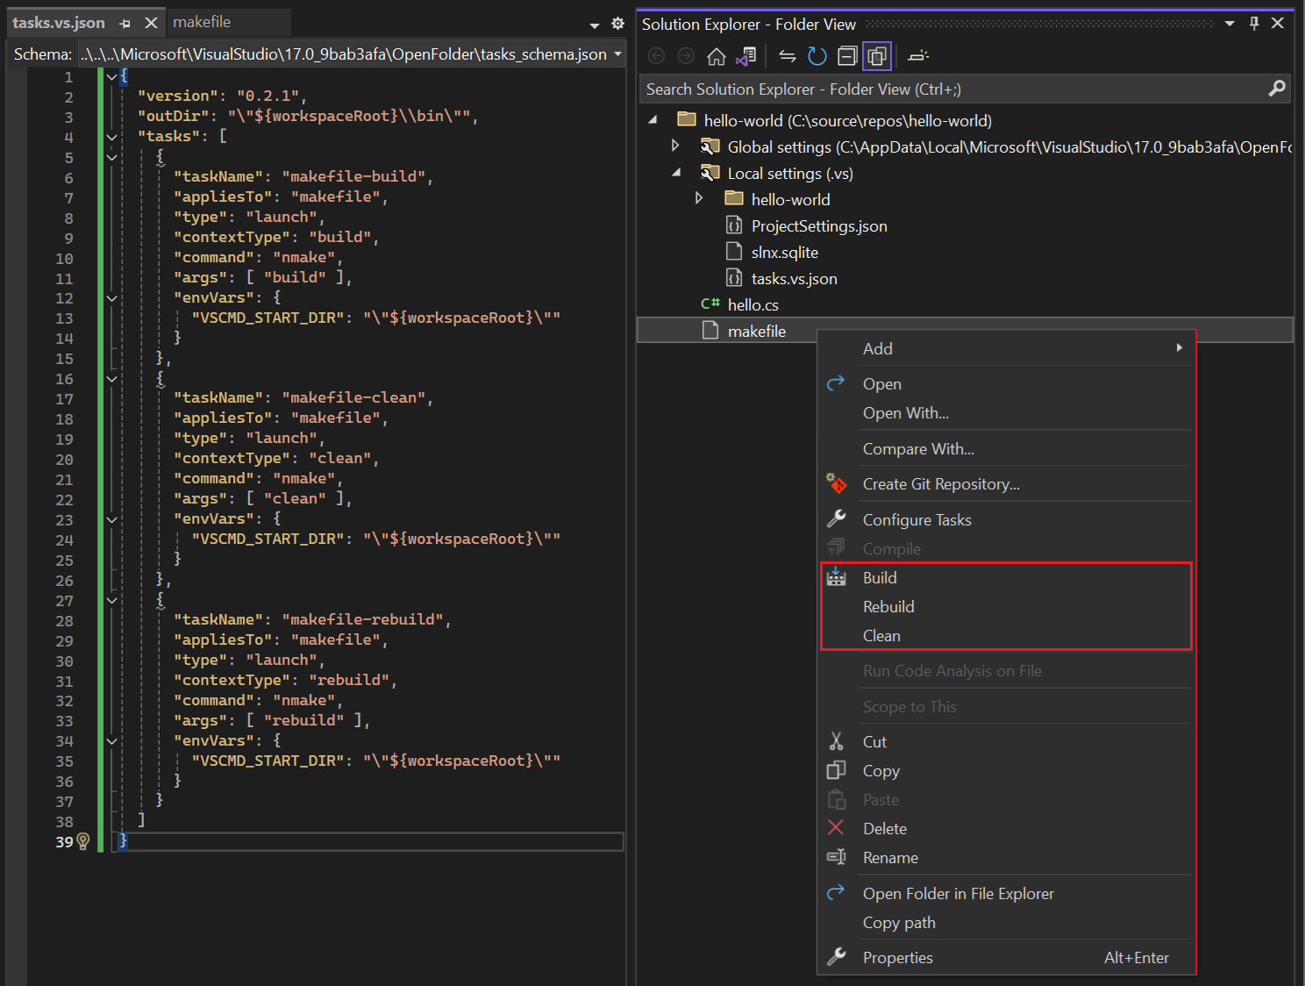
Task: Open editor settings gear icon
Action: pos(617,24)
